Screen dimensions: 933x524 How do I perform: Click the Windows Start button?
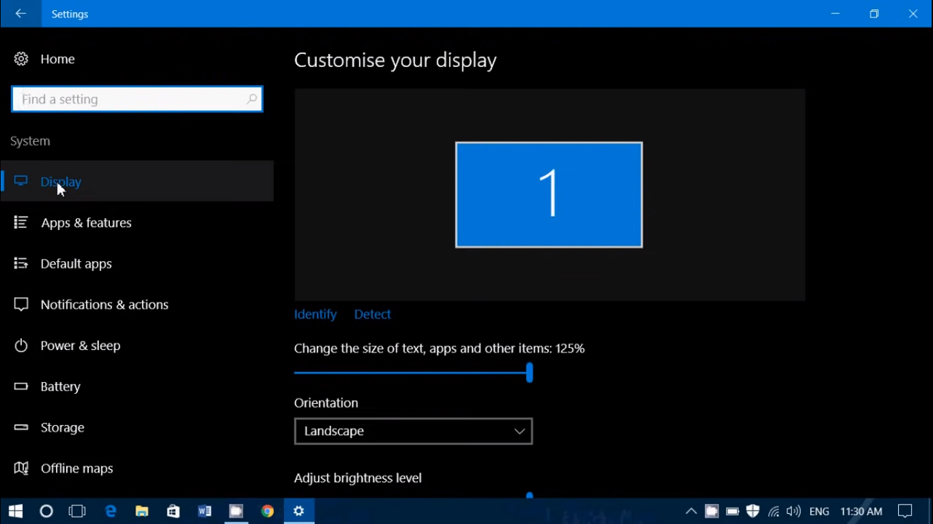[x=16, y=511]
